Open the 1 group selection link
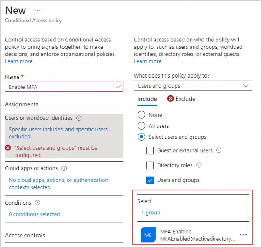Viewport: 262px width, 248px height. click(151, 213)
